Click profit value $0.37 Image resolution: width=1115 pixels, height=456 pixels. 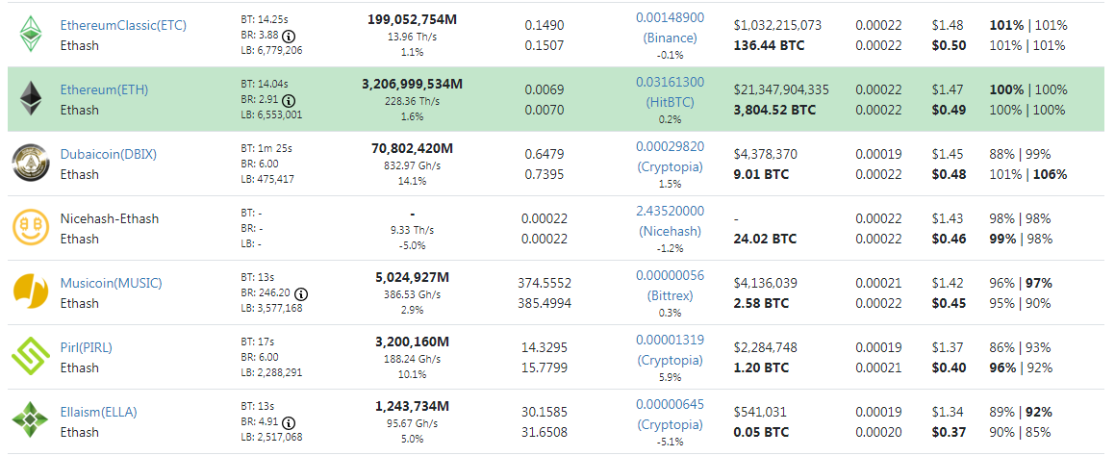coord(949,433)
